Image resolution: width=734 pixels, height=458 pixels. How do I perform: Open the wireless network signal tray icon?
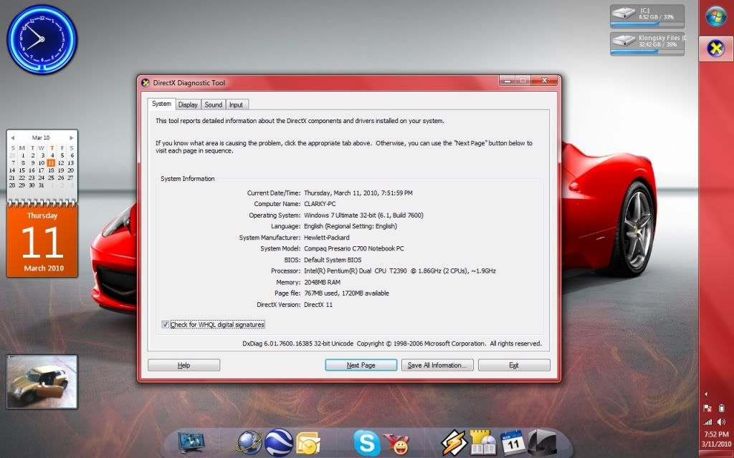click(707, 422)
